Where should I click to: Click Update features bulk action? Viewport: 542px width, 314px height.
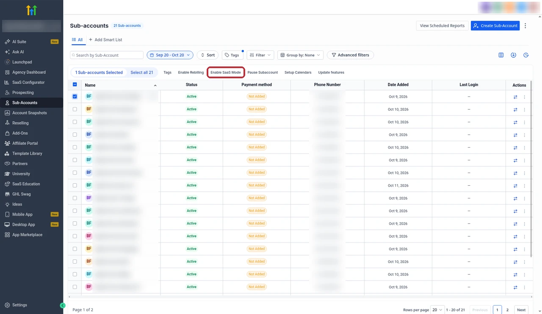331,72
